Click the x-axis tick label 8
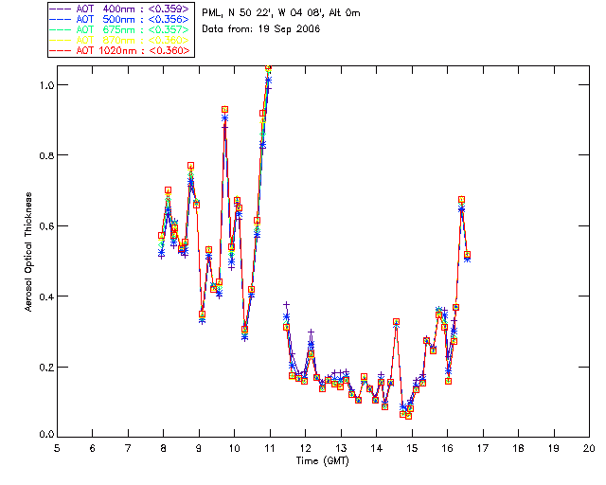The width and height of the screenshot is (606, 485). (164, 448)
